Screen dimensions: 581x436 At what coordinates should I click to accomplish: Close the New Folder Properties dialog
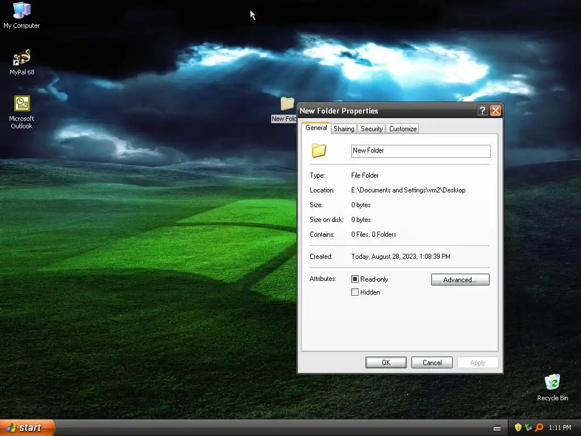[495, 111]
